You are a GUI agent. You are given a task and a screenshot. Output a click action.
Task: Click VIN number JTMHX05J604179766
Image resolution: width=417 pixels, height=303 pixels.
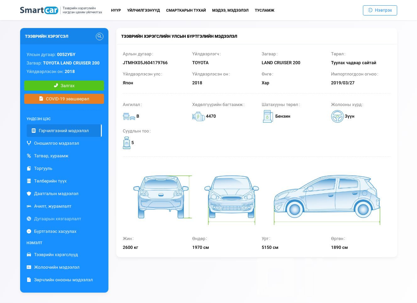(x=145, y=63)
